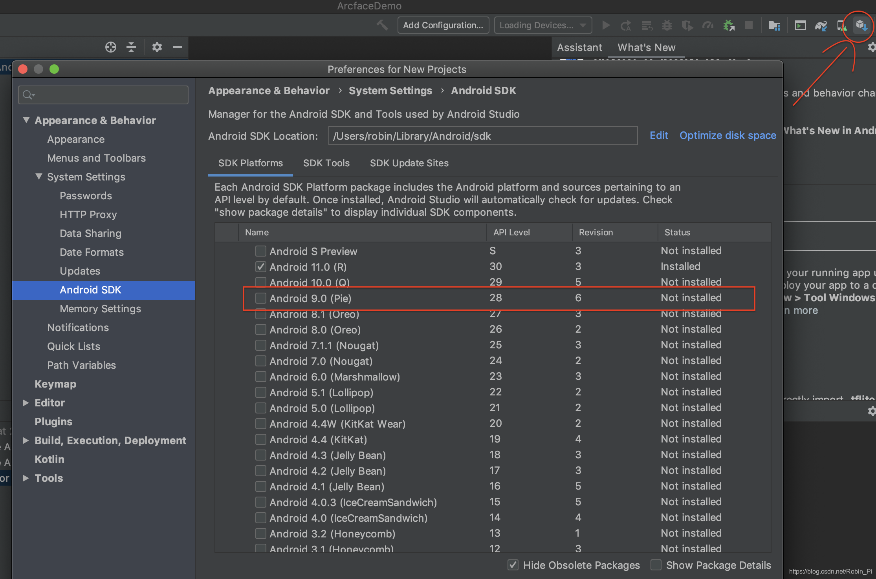Image resolution: width=876 pixels, height=579 pixels.
Task: Click the Edit SDK location link
Action: click(659, 135)
